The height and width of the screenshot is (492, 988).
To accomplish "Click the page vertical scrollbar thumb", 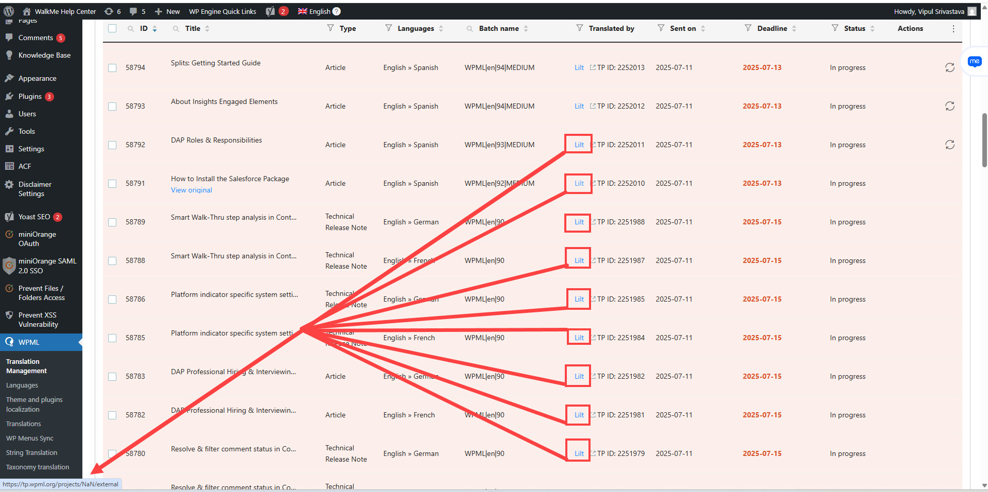I will click(984, 140).
